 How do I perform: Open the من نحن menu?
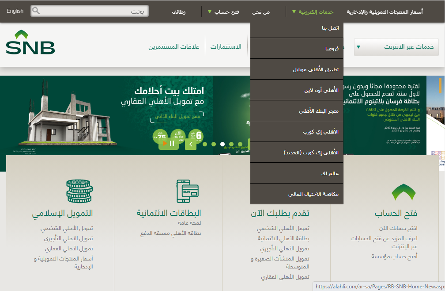pyautogui.click(x=261, y=12)
